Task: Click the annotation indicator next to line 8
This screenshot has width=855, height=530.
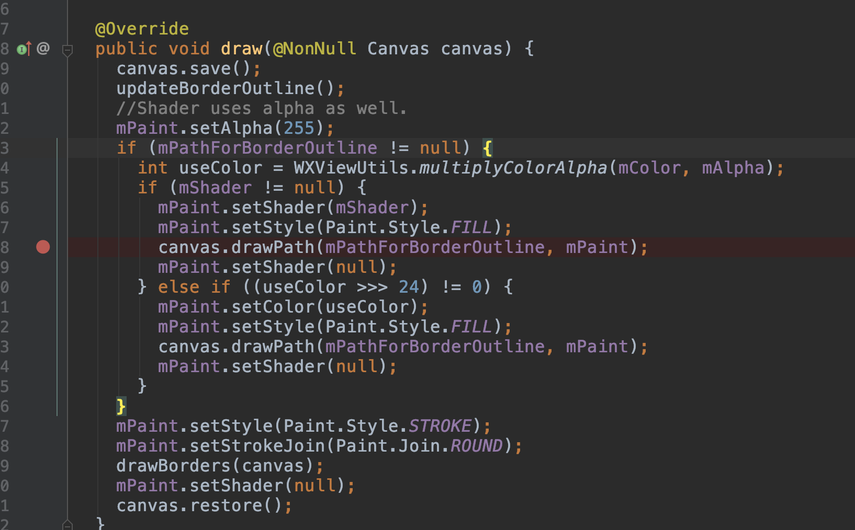Action: point(44,49)
